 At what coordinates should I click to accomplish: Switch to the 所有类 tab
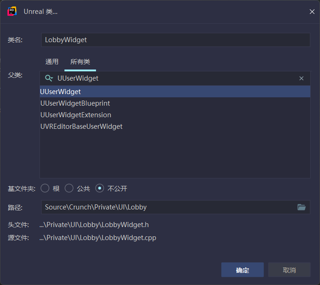[80, 62]
